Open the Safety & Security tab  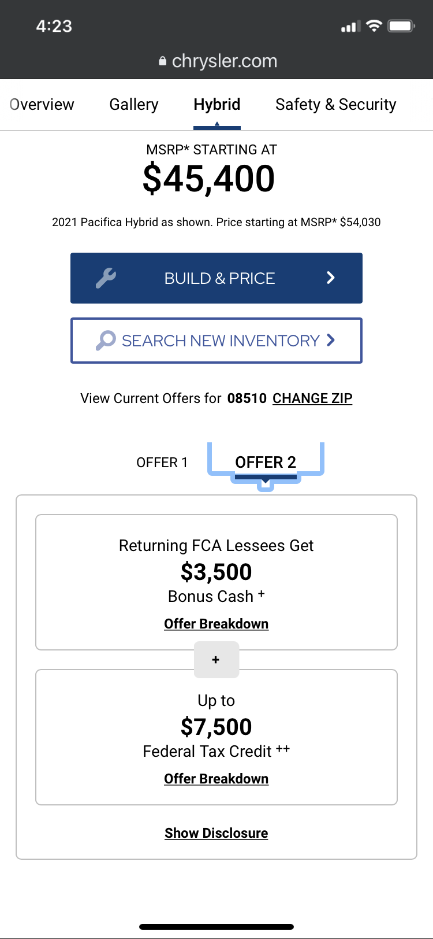click(336, 105)
